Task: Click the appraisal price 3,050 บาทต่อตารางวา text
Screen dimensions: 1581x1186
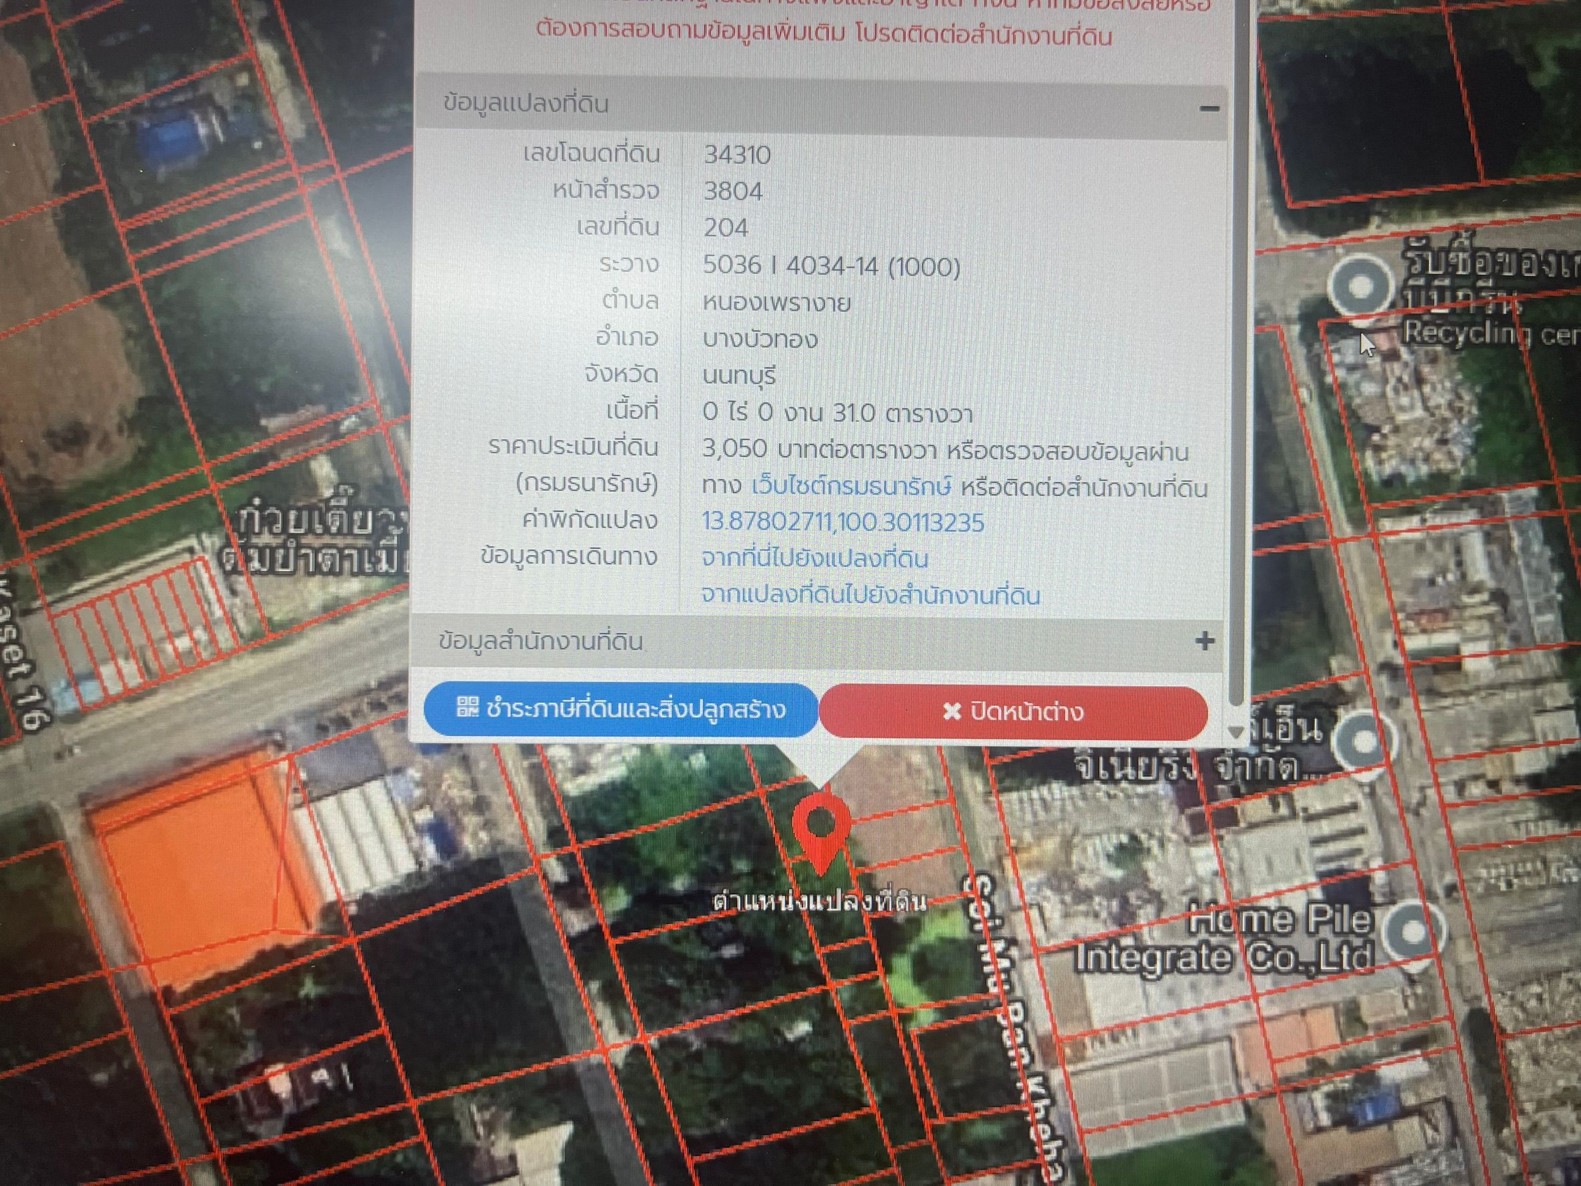Action: tap(820, 450)
